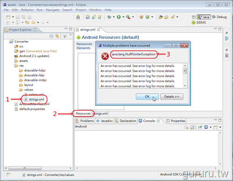The height and width of the screenshot is (181, 233).
Task: Open the Run dropdown arrow
Action: click(123, 17)
